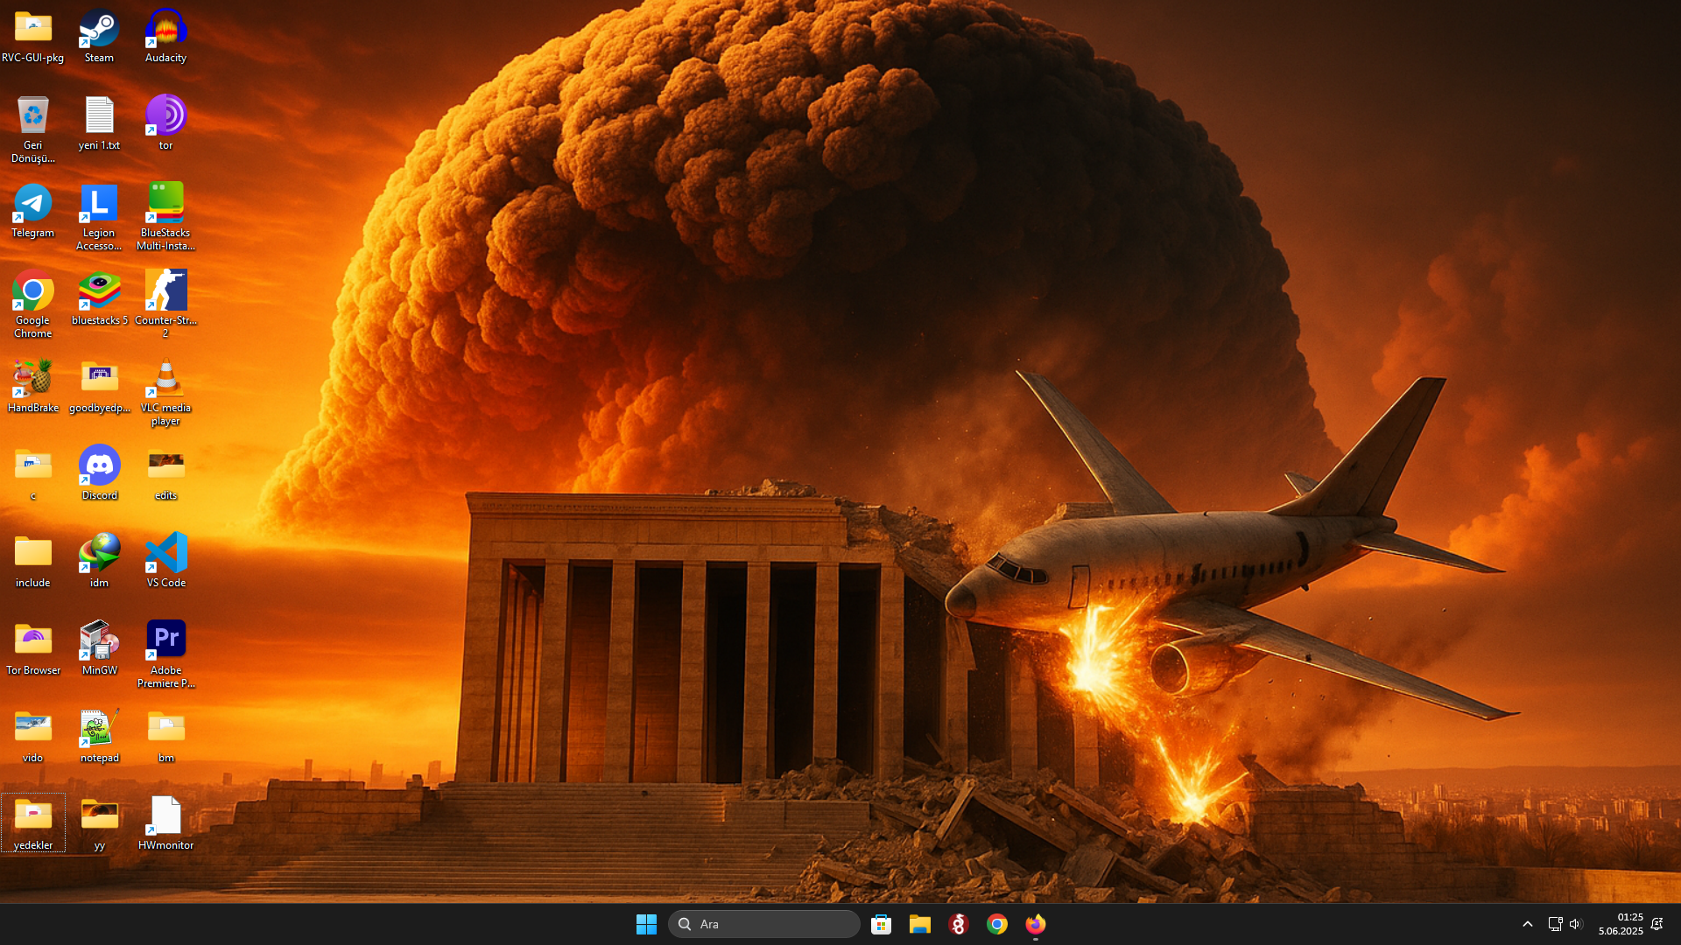The height and width of the screenshot is (945, 1681).
Task: Switch to Firefox in the taskbar
Action: [x=1035, y=924]
